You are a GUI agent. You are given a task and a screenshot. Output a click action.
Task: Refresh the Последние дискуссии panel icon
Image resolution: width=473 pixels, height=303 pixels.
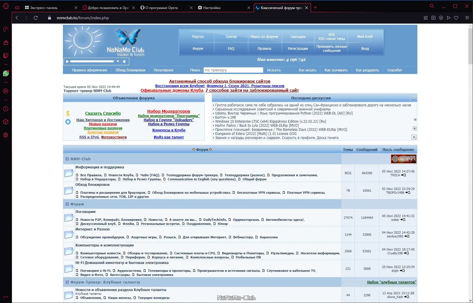(414, 98)
